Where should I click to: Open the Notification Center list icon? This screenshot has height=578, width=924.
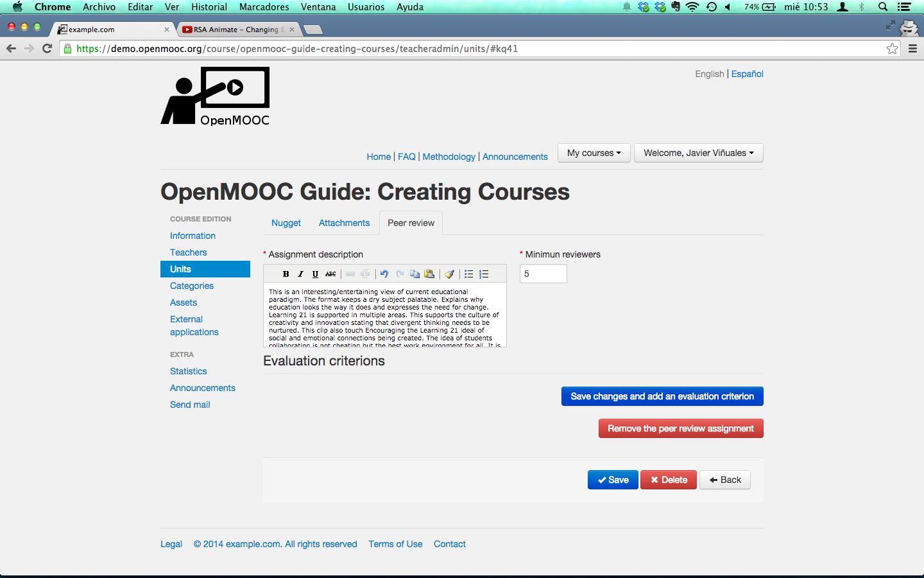904,7
